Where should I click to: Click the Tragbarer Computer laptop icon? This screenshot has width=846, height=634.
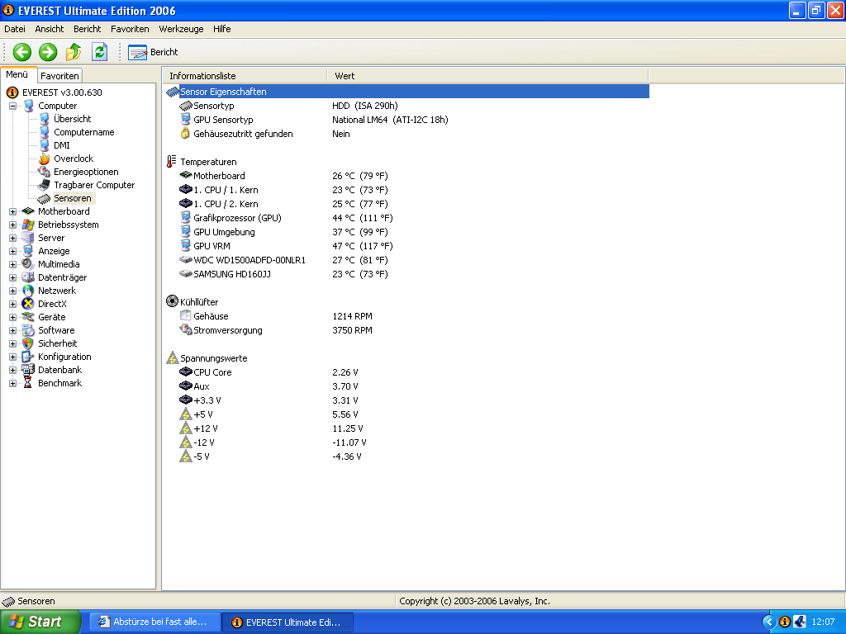point(45,185)
